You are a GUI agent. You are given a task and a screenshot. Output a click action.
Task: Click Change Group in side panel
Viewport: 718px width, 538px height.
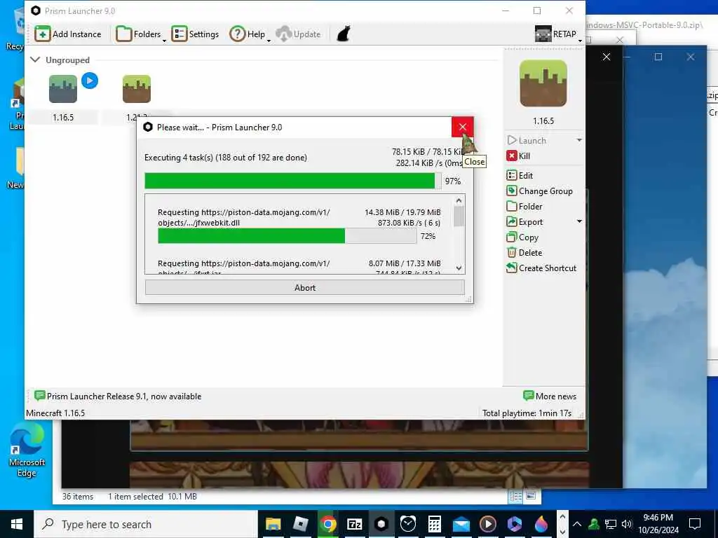[x=540, y=191]
